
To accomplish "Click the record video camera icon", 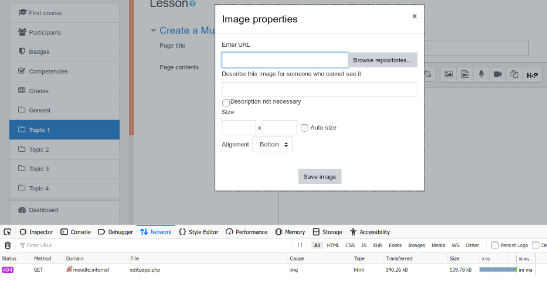I will [498, 74].
